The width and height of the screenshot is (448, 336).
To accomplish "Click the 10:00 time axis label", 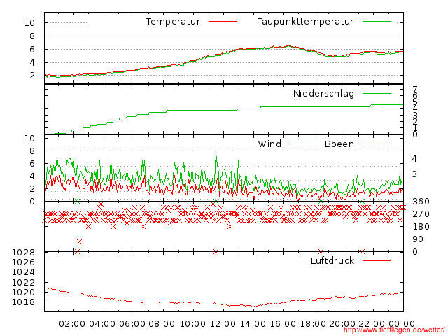I will pyautogui.click(x=193, y=324).
